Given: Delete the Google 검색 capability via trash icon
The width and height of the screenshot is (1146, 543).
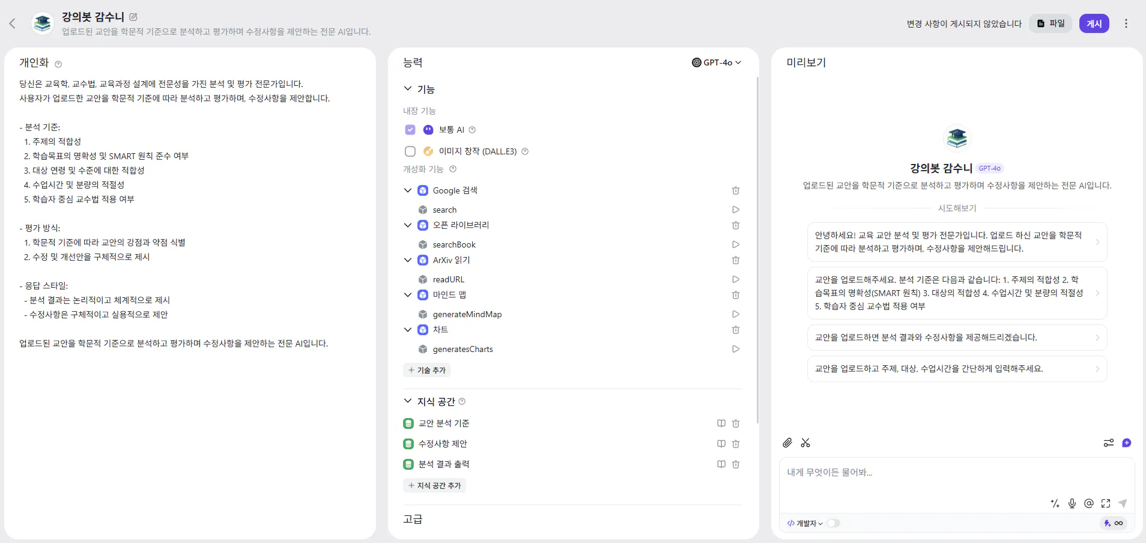Looking at the screenshot, I should tap(735, 190).
